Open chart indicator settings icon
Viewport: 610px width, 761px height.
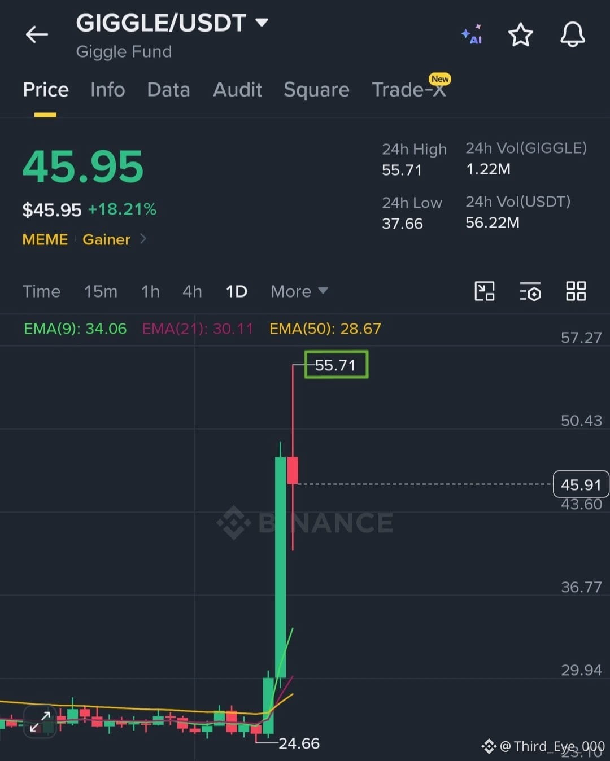(530, 291)
